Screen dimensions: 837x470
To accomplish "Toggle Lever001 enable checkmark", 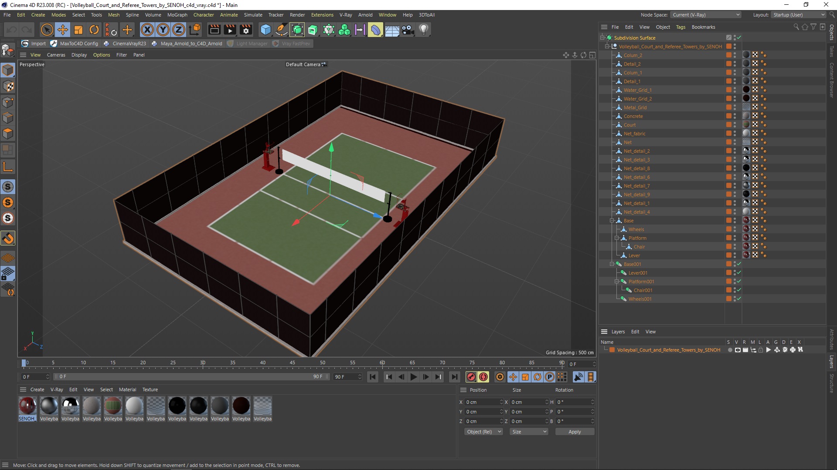I will pos(739,273).
